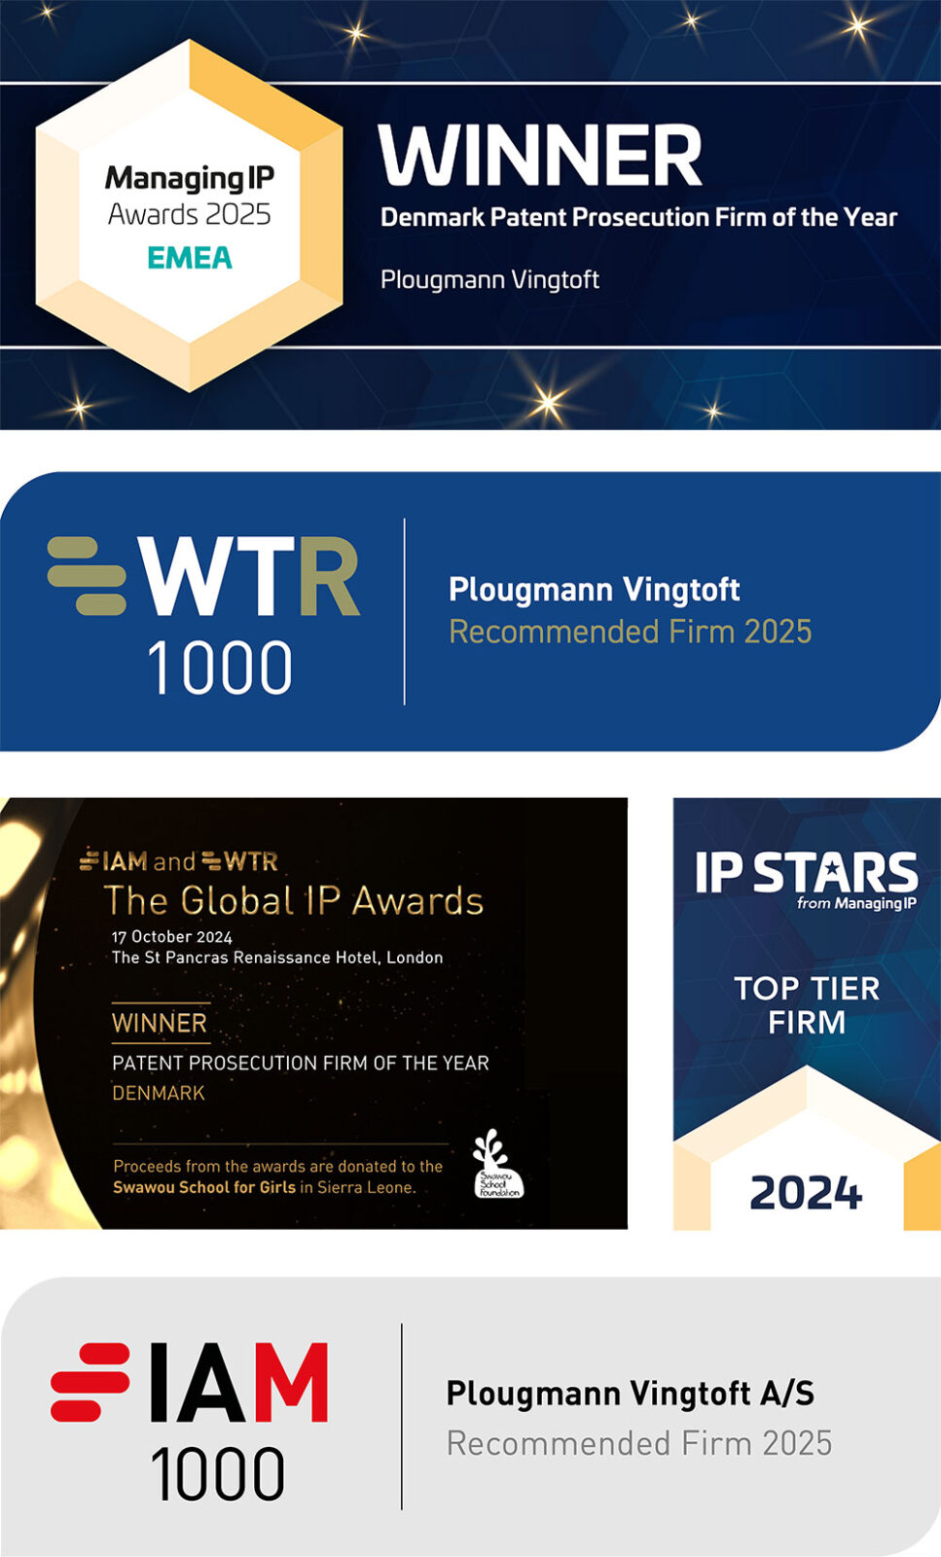Click the gold DENMARK text

pyautogui.click(x=159, y=1093)
